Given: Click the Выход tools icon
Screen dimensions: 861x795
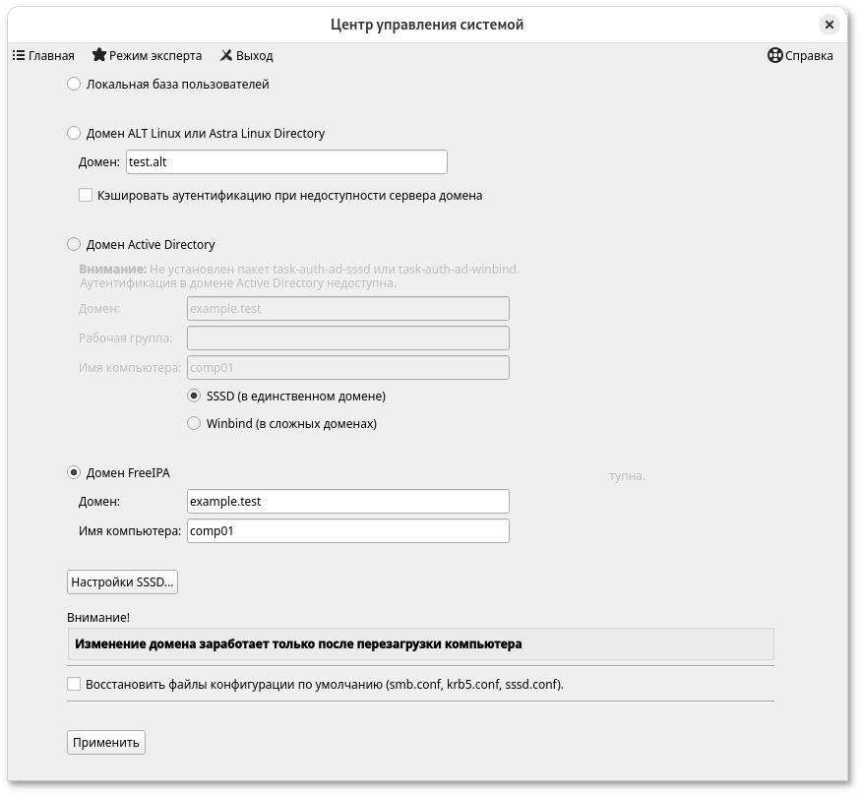Looking at the screenshot, I should [225, 56].
